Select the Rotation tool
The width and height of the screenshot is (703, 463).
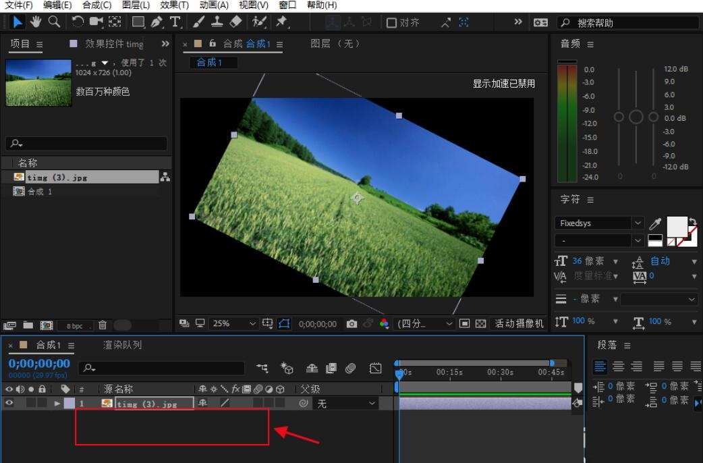78,22
